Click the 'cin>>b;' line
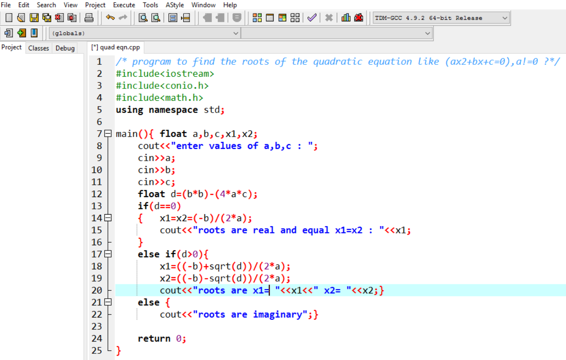 (157, 170)
